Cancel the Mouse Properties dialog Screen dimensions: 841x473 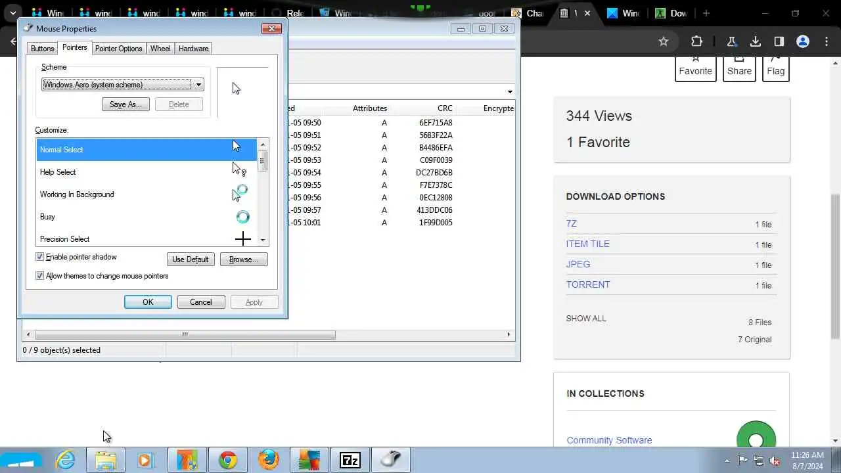pos(201,302)
